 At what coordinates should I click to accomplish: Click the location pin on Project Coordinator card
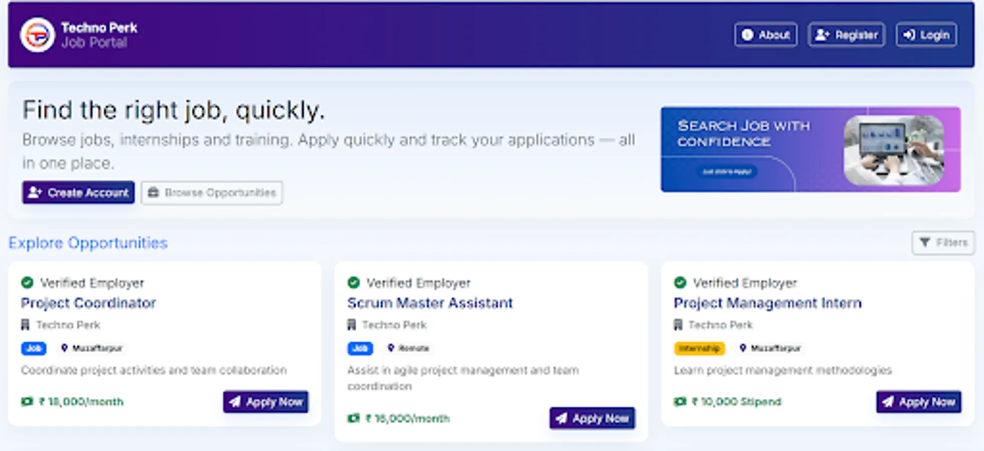click(x=64, y=348)
